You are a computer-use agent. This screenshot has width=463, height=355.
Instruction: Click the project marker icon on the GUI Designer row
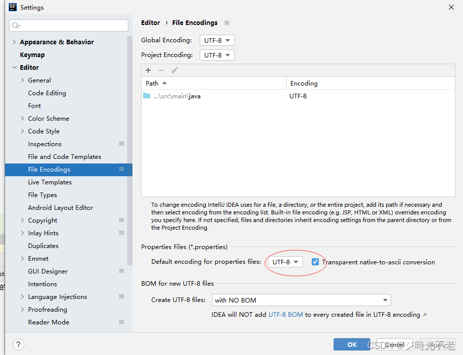point(121,271)
